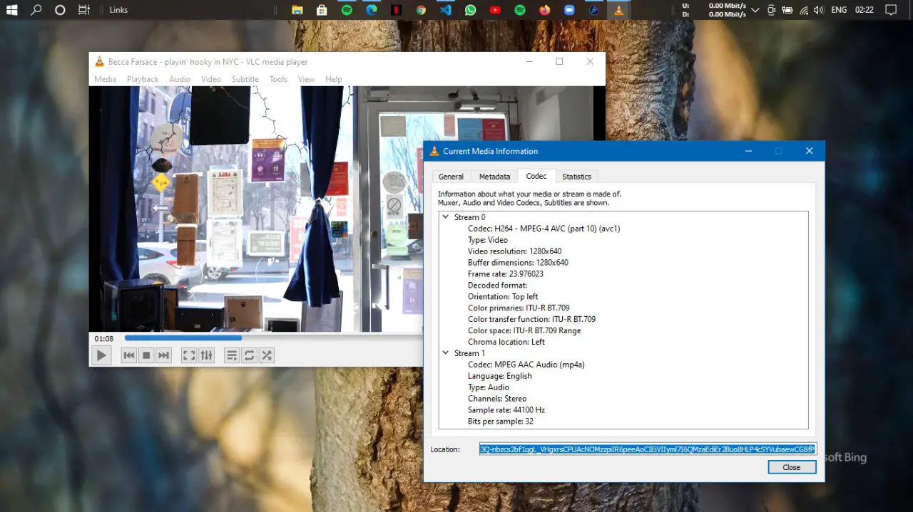Open extended settings equalizer icon
The height and width of the screenshot is (512, 913).
(x=206, y=355)
